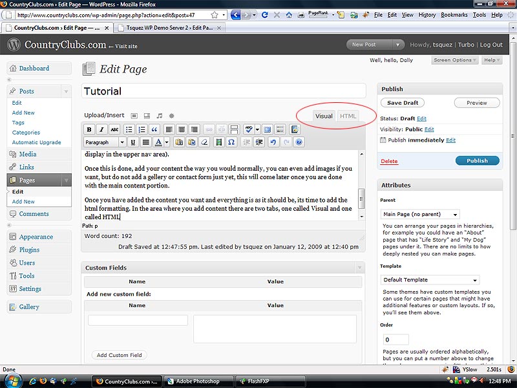The image size is (517, 388).
Task: Expand the New Post dropdown arrow
Action: [398, 45]
